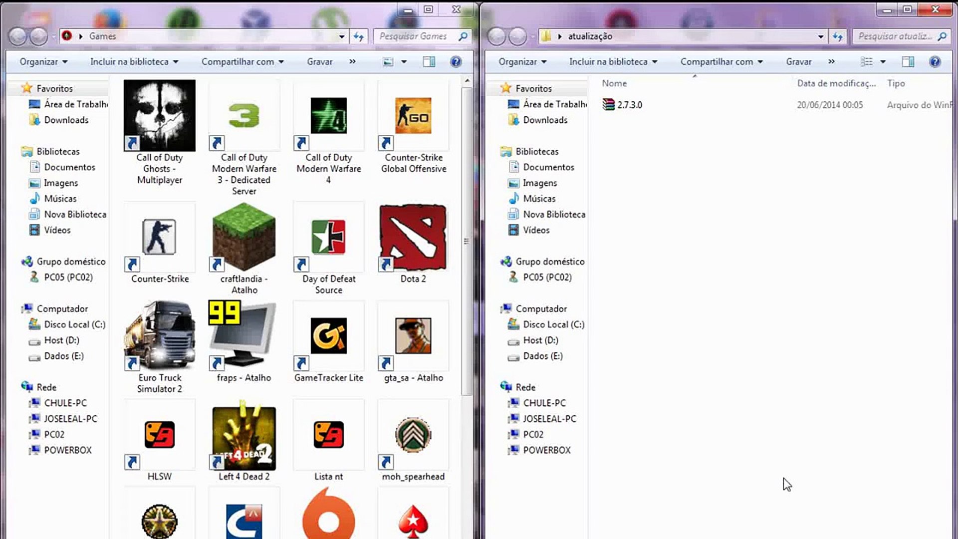Open Incluir na biblioteca menu in atualização

tap(613, 61)
